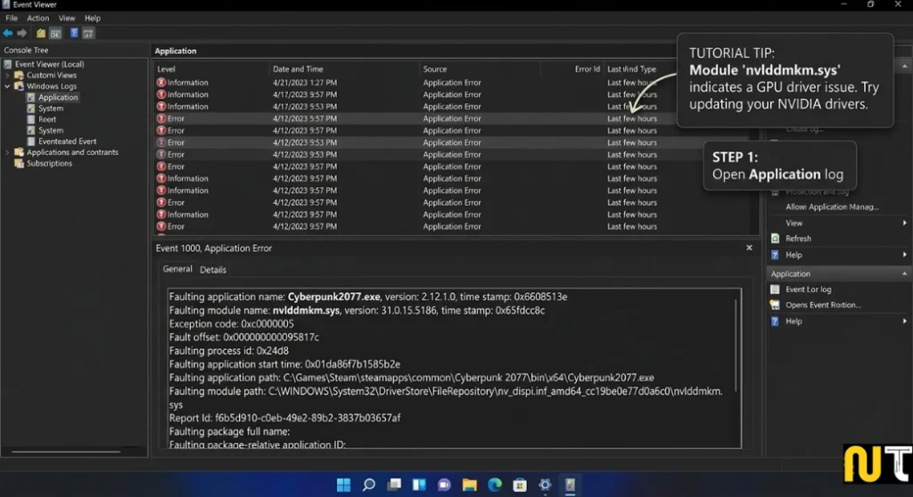The width and height of the screenshot is (913, 497).
Task: Click Help below Refresh in actions pane
Action: point(794,255)
